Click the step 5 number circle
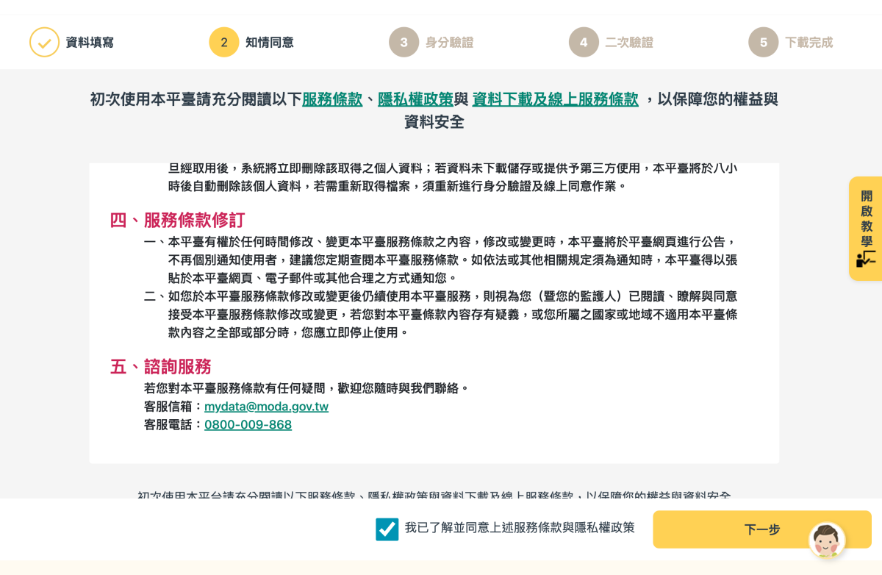 764,42
